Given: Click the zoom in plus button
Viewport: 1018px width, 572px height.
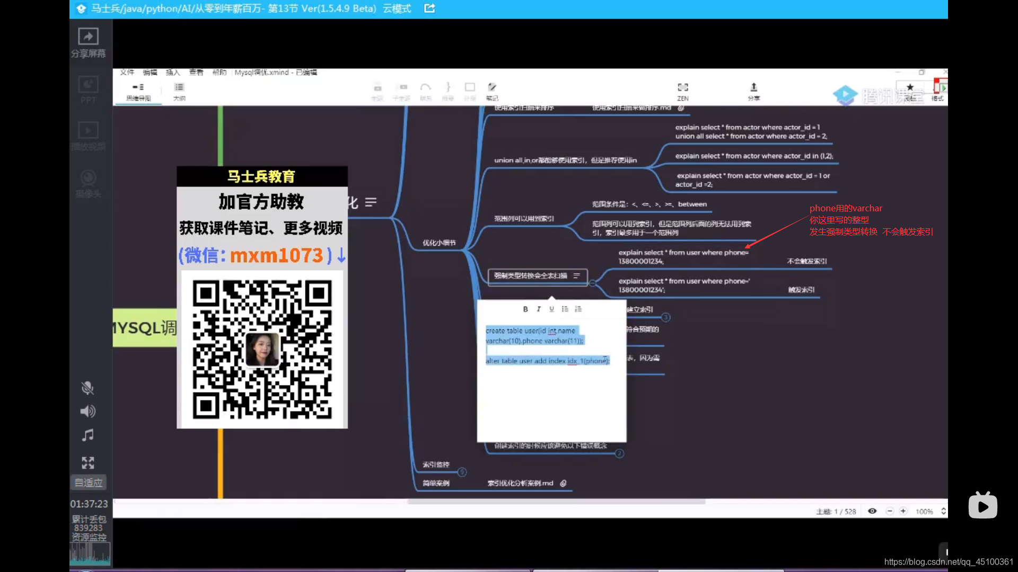Looking at the screenshot, I should click(903, 511).
